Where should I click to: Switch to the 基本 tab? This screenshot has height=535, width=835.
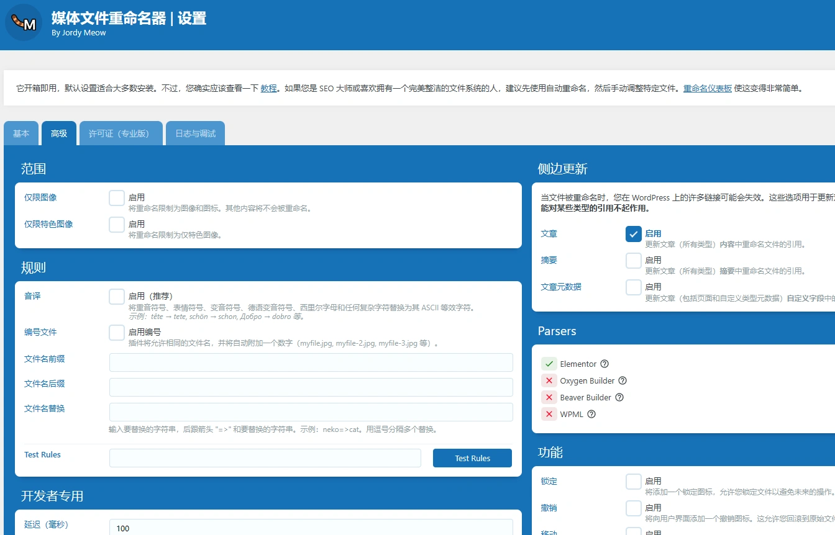tap(21, 133)
